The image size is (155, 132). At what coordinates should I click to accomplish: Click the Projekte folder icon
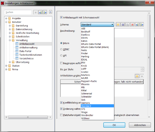pos(10,18)
